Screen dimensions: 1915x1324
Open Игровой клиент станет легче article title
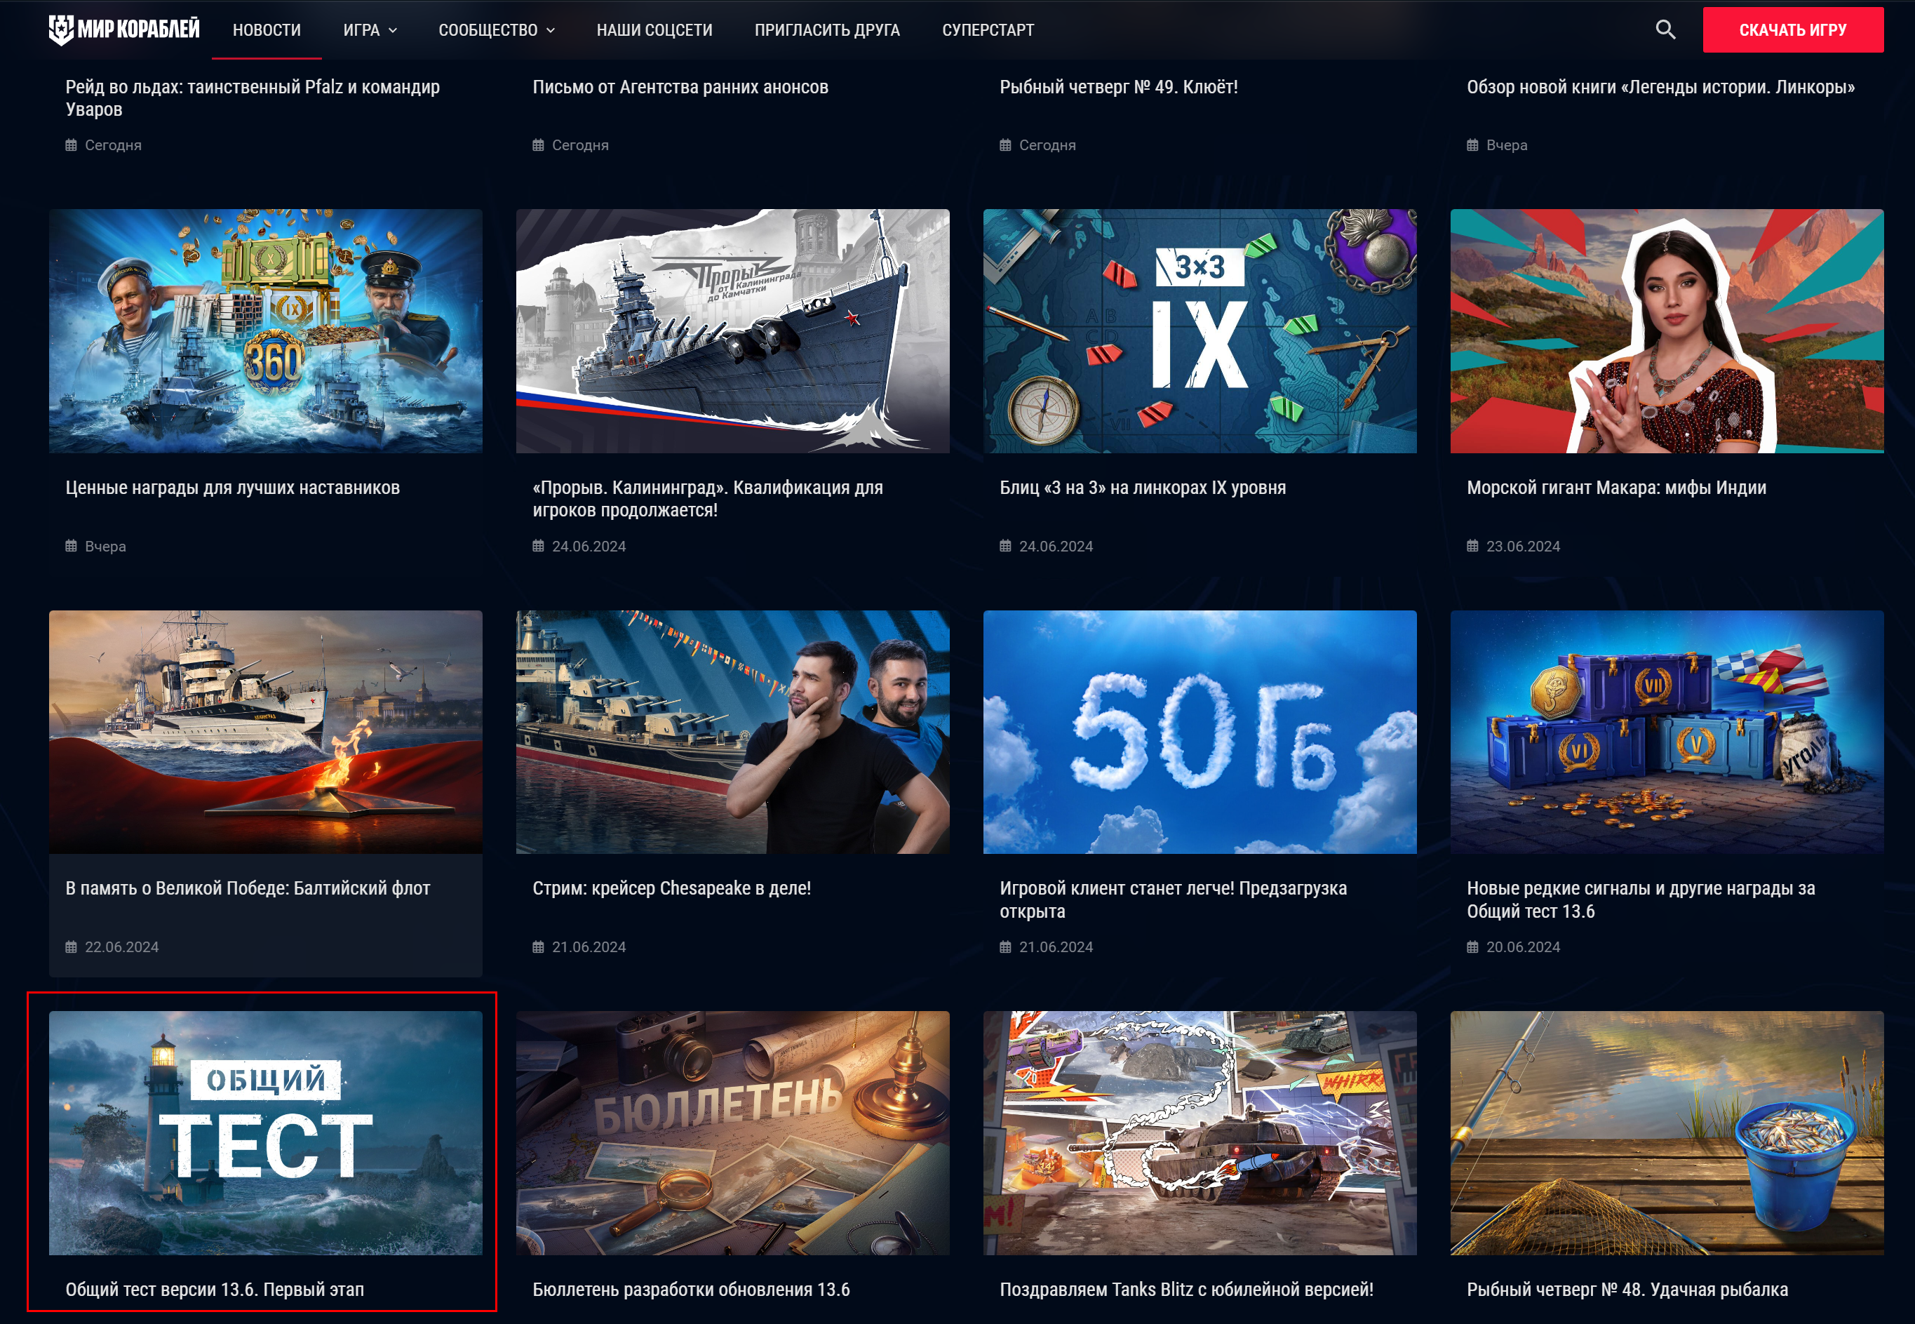[x=1174, y=900]
